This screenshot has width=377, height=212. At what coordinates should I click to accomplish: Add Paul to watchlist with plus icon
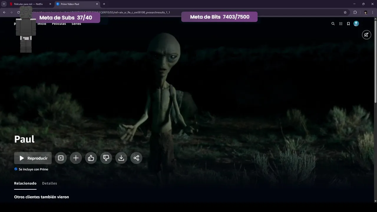[76, 158]
